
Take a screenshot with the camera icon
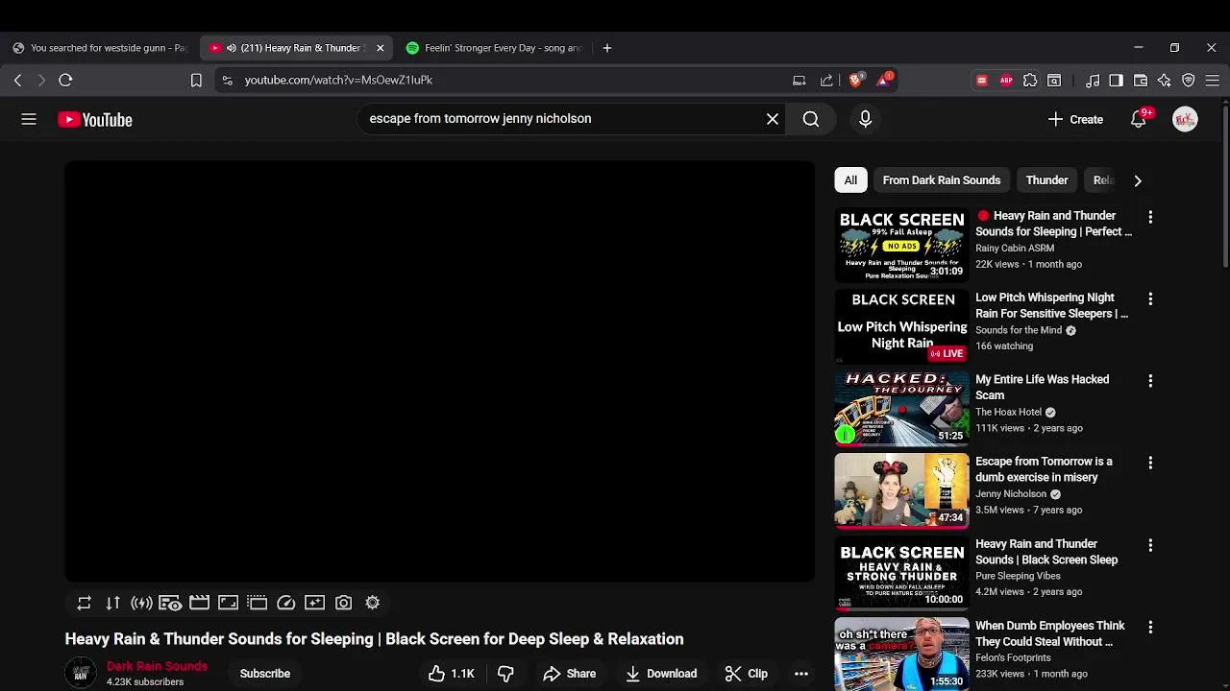343,603
